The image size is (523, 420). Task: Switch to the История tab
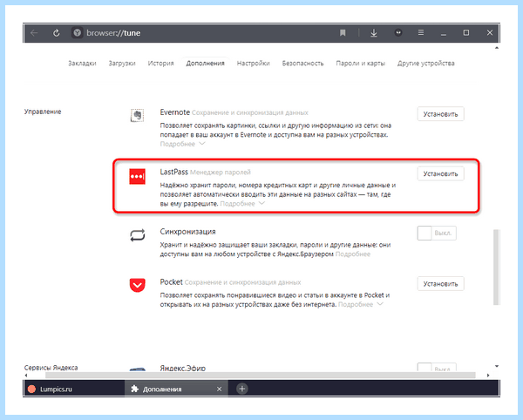(x=160, y=64)
